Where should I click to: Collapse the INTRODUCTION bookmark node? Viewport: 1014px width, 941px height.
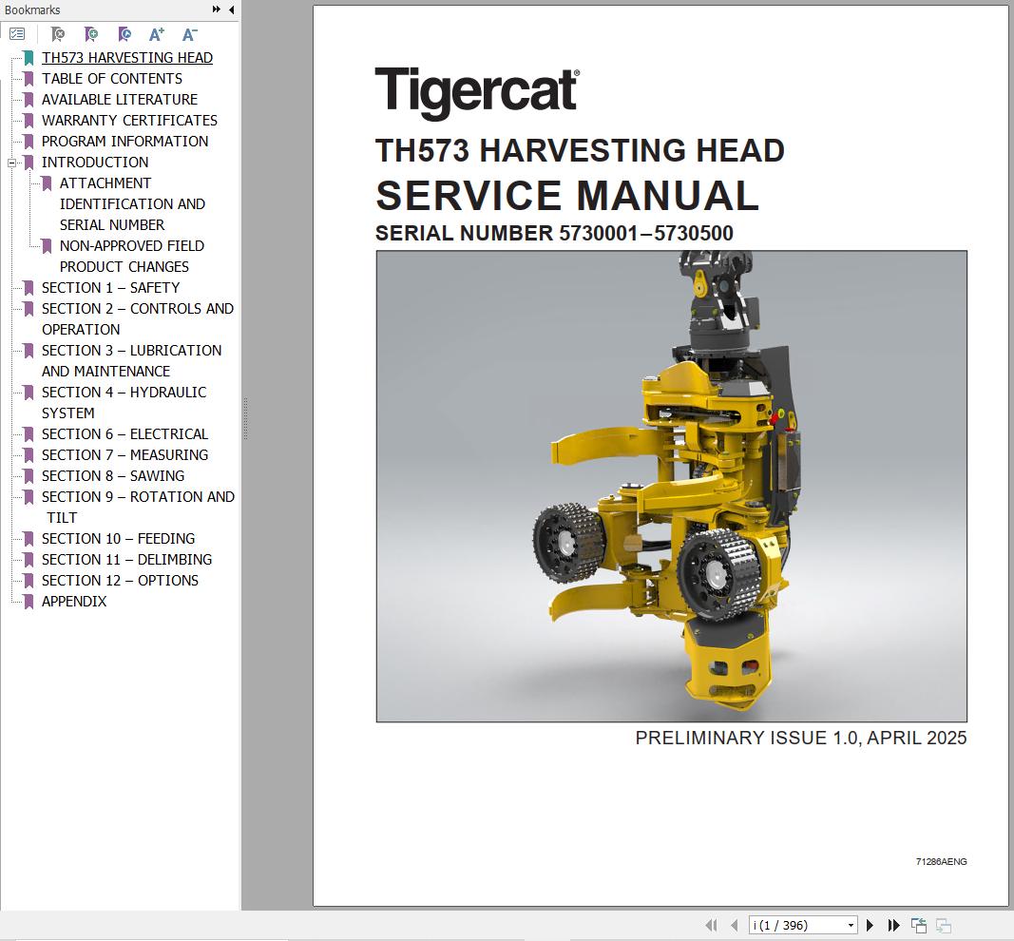tap(10, 162)
